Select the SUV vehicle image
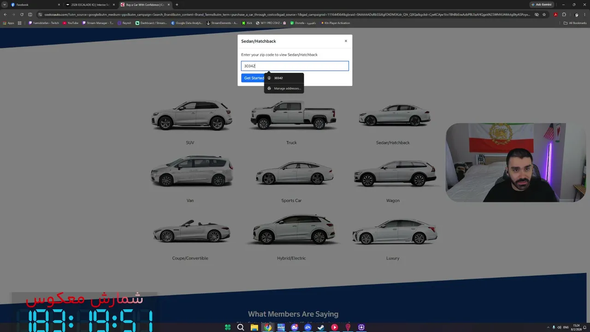 click(192, 115)
